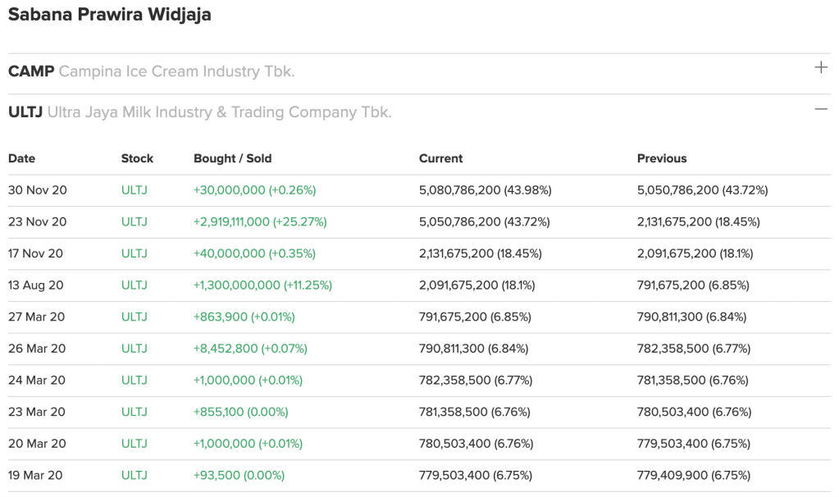The image size is (839, 497).
Task: Open ULTJ stock link for 17 Nov 20
Action: point(135,253)
